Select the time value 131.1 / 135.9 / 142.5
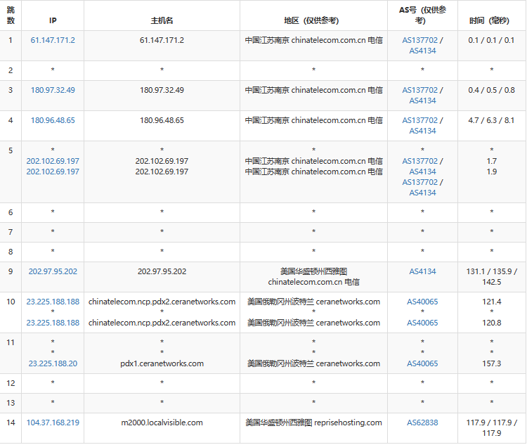 coord(492,276)
